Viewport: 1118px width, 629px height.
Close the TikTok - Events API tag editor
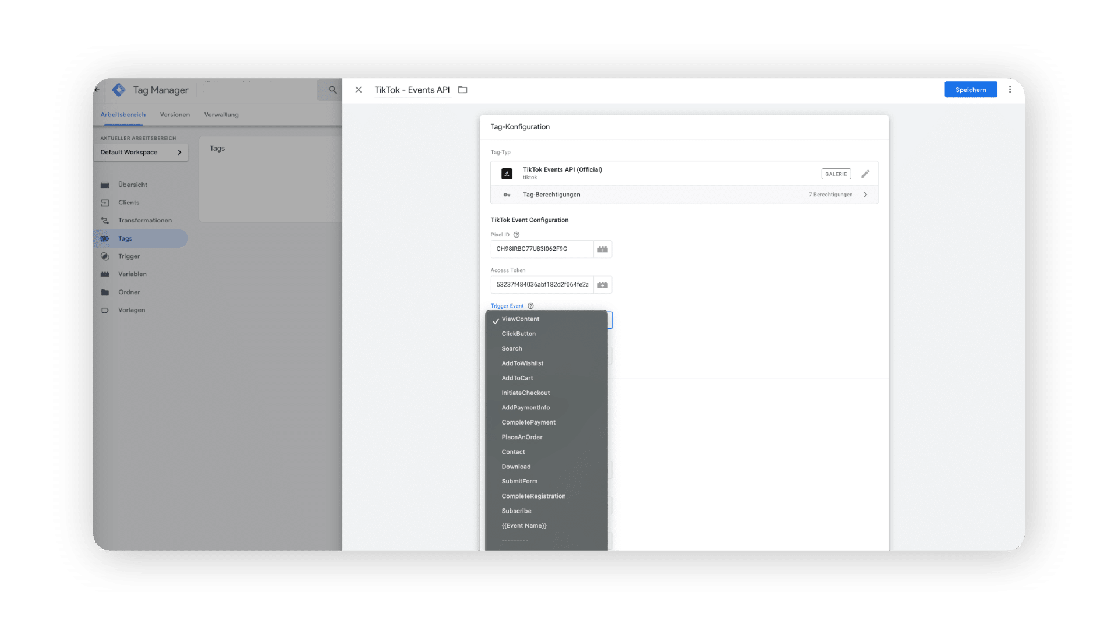[x=359, y=90]
